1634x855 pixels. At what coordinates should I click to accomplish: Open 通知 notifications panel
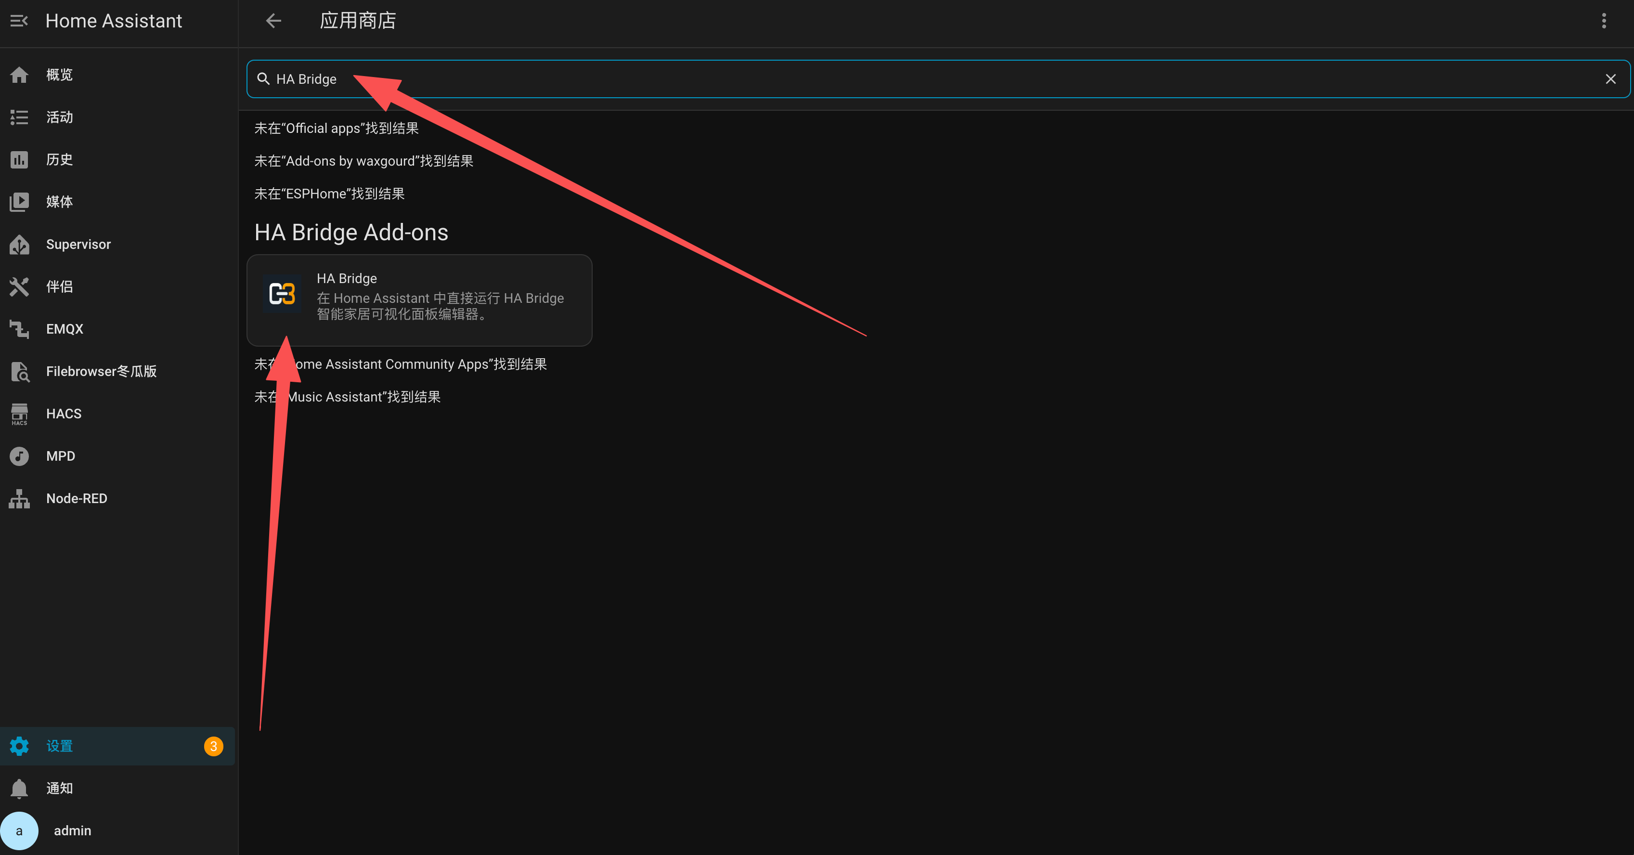118,789
